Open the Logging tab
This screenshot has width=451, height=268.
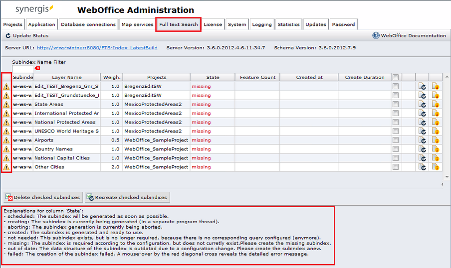click(x=262, y=24)
